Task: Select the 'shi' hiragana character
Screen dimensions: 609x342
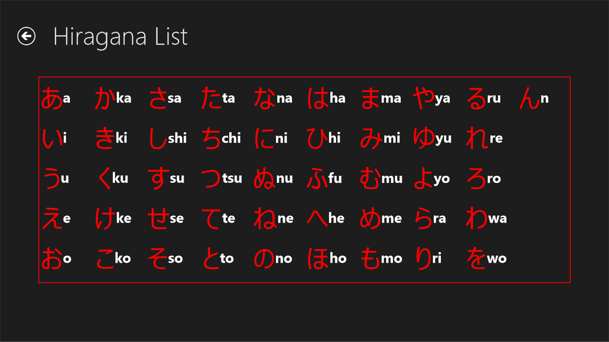Action: point(158,138)
